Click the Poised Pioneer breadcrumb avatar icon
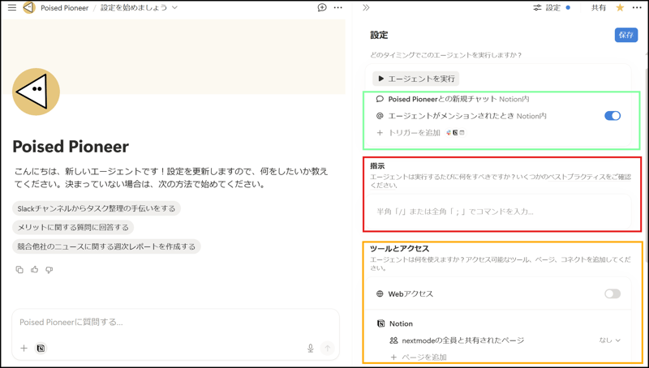 pyautogui.click(x=29, y=7)
